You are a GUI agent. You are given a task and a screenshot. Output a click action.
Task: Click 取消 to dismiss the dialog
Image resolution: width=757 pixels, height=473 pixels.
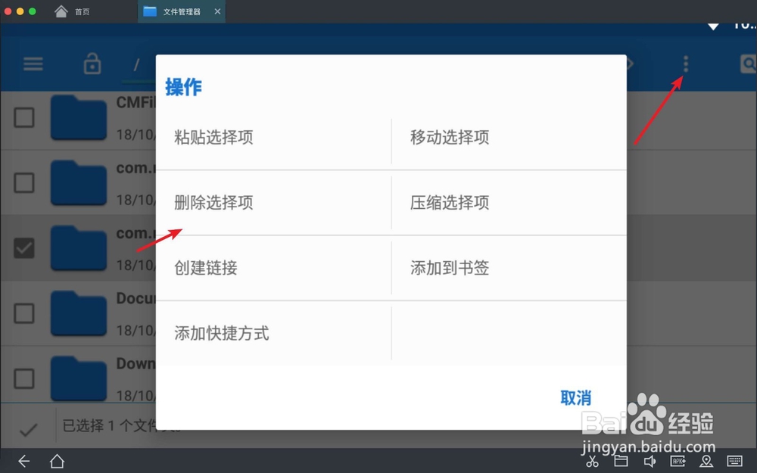[576, 397]
